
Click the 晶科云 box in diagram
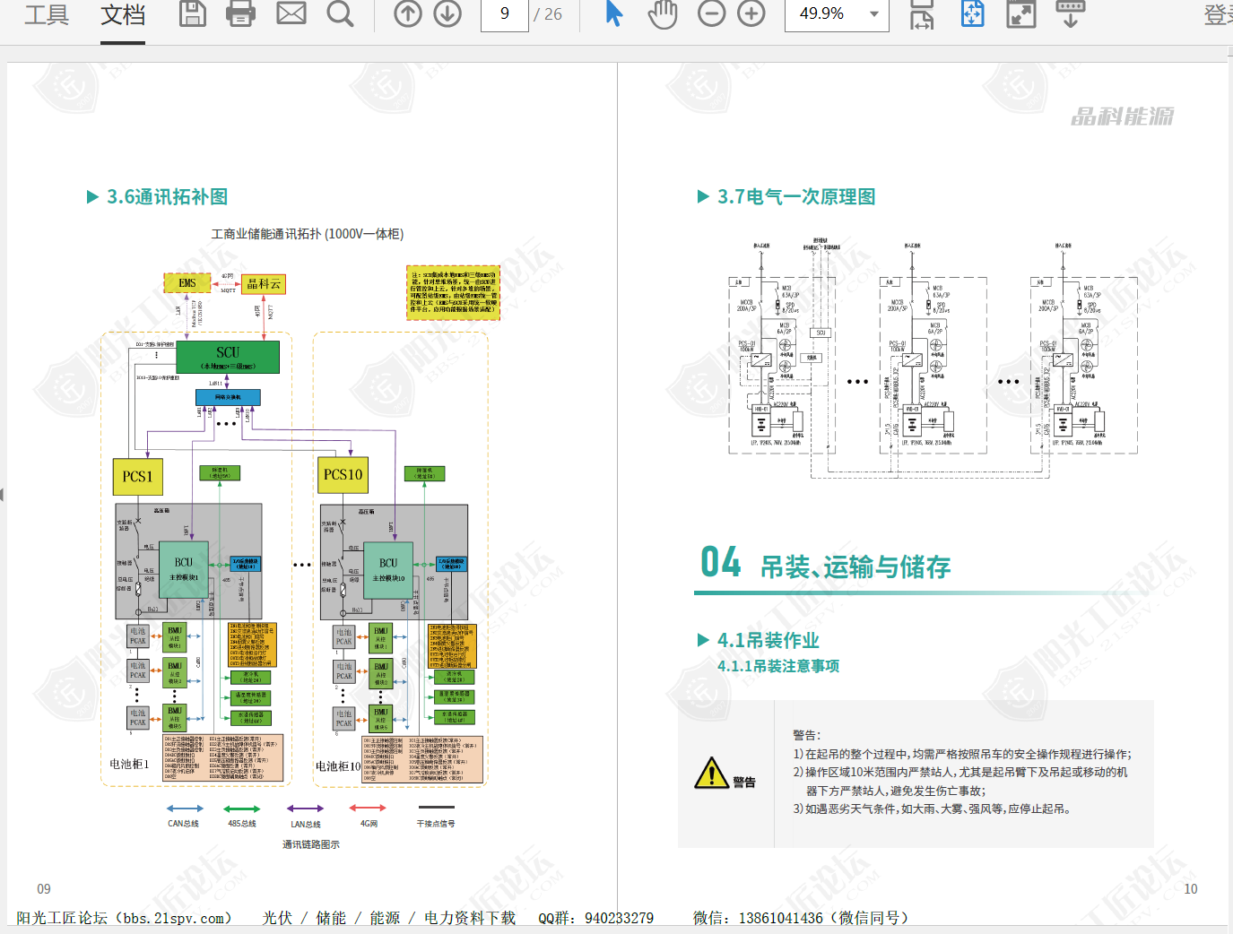tap(264, 284)
